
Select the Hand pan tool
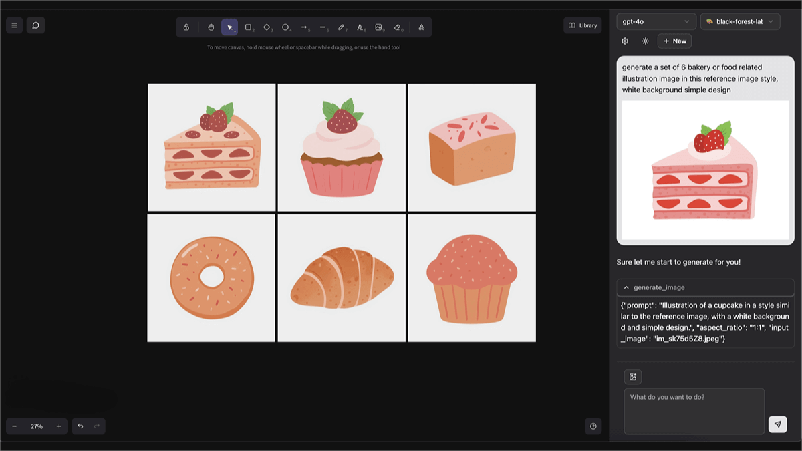211,27
